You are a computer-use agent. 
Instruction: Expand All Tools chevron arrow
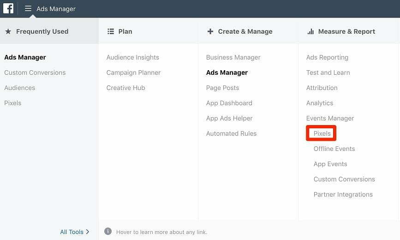pos(88,232)
